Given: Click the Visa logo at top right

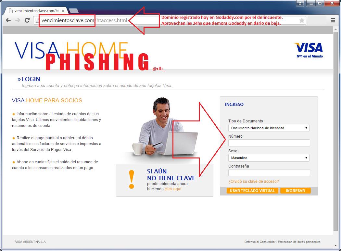Looking at the screenshot, I should 309,50.
